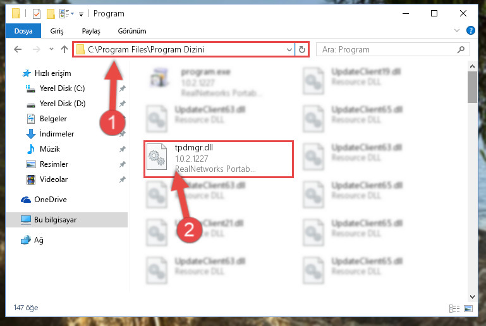The height and width of the screenshot is (326, 486).
Task: Refresh the current folder view
Action: 302,49
